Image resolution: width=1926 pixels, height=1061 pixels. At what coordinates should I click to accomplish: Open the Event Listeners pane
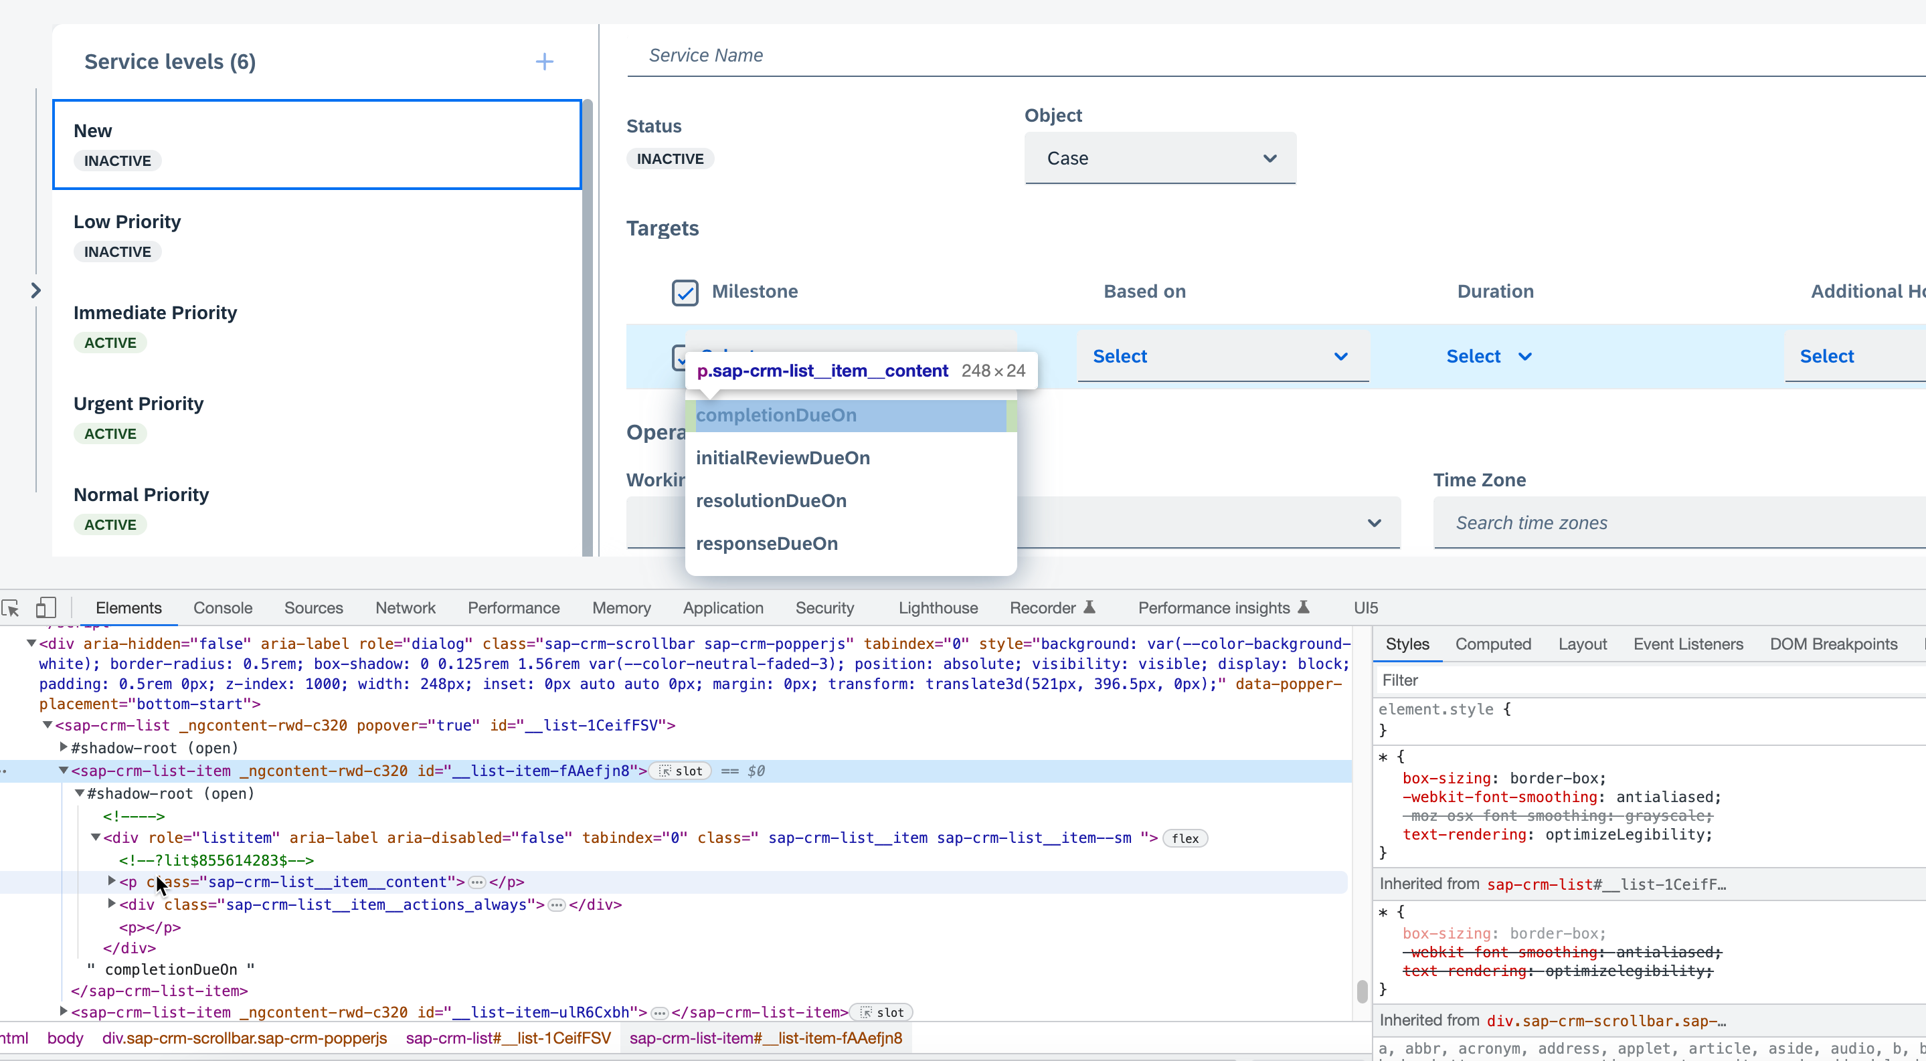[1688, 644]
